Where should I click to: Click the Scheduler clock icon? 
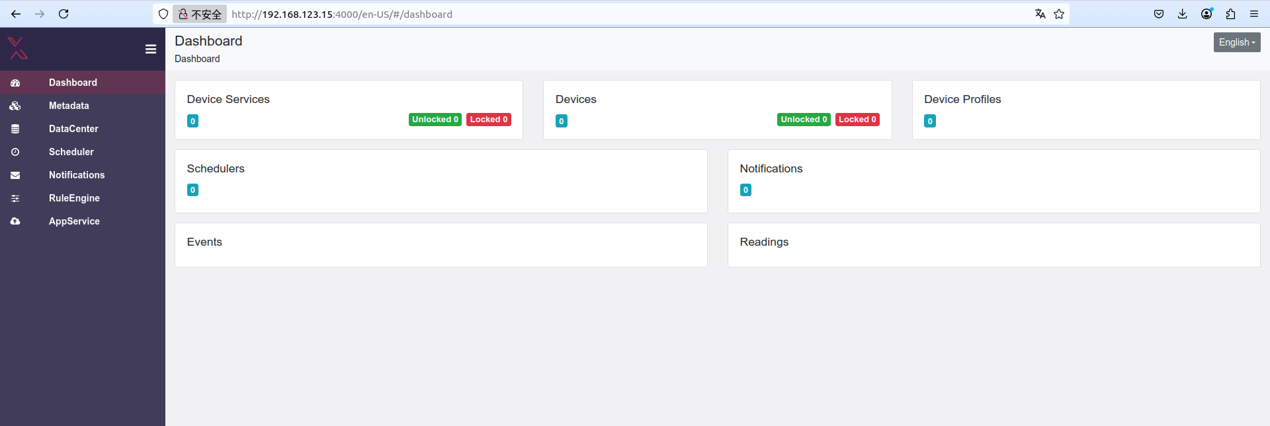15,152
